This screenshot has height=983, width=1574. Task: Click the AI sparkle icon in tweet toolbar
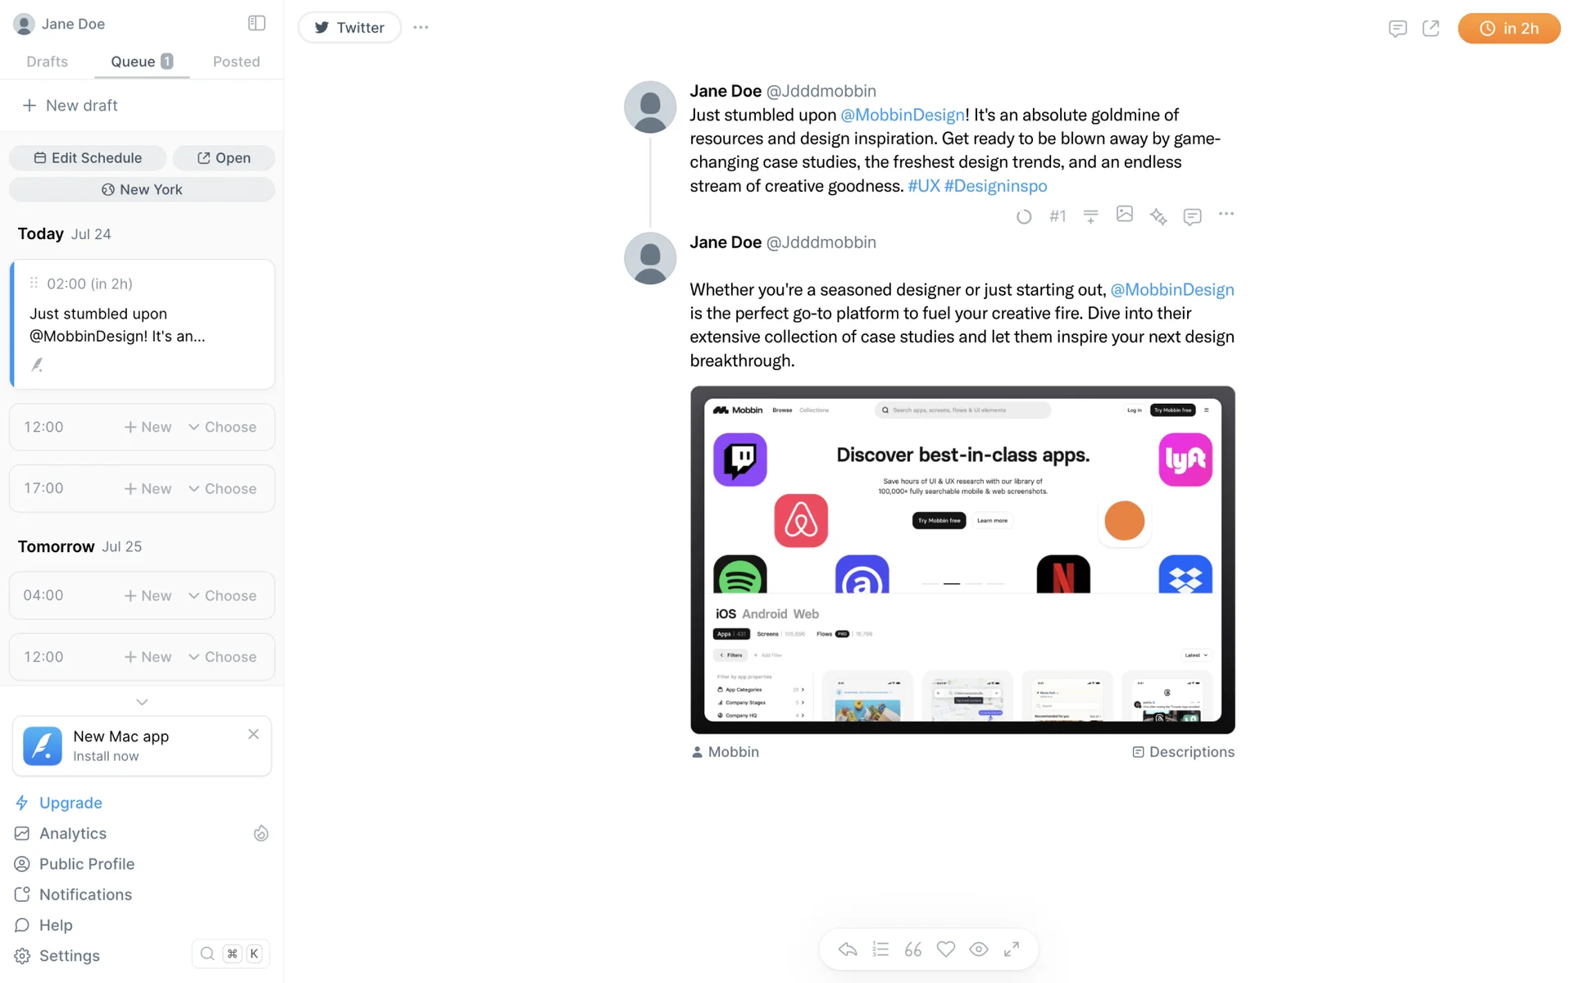(1158, 216)
